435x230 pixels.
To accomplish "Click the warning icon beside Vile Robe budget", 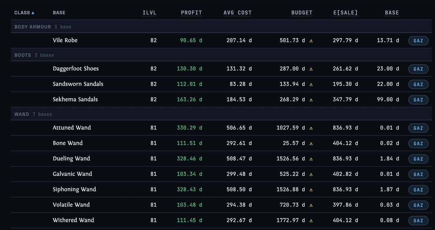I will (x=311, y=41).
